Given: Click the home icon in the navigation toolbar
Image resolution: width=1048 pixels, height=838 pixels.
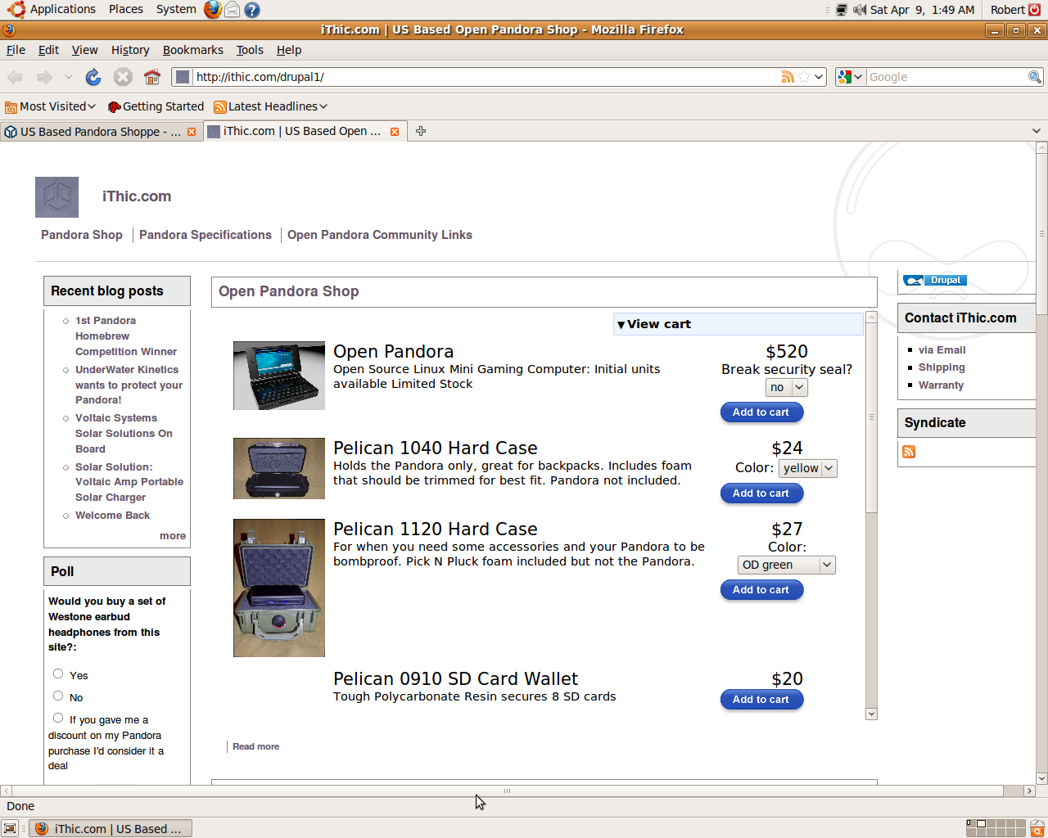Looking at the screenshot, I should 151,77.
